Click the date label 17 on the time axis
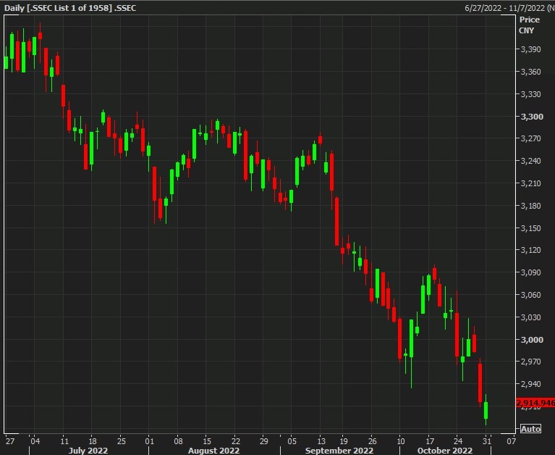 pyautogui.click(x=429, y=441)
